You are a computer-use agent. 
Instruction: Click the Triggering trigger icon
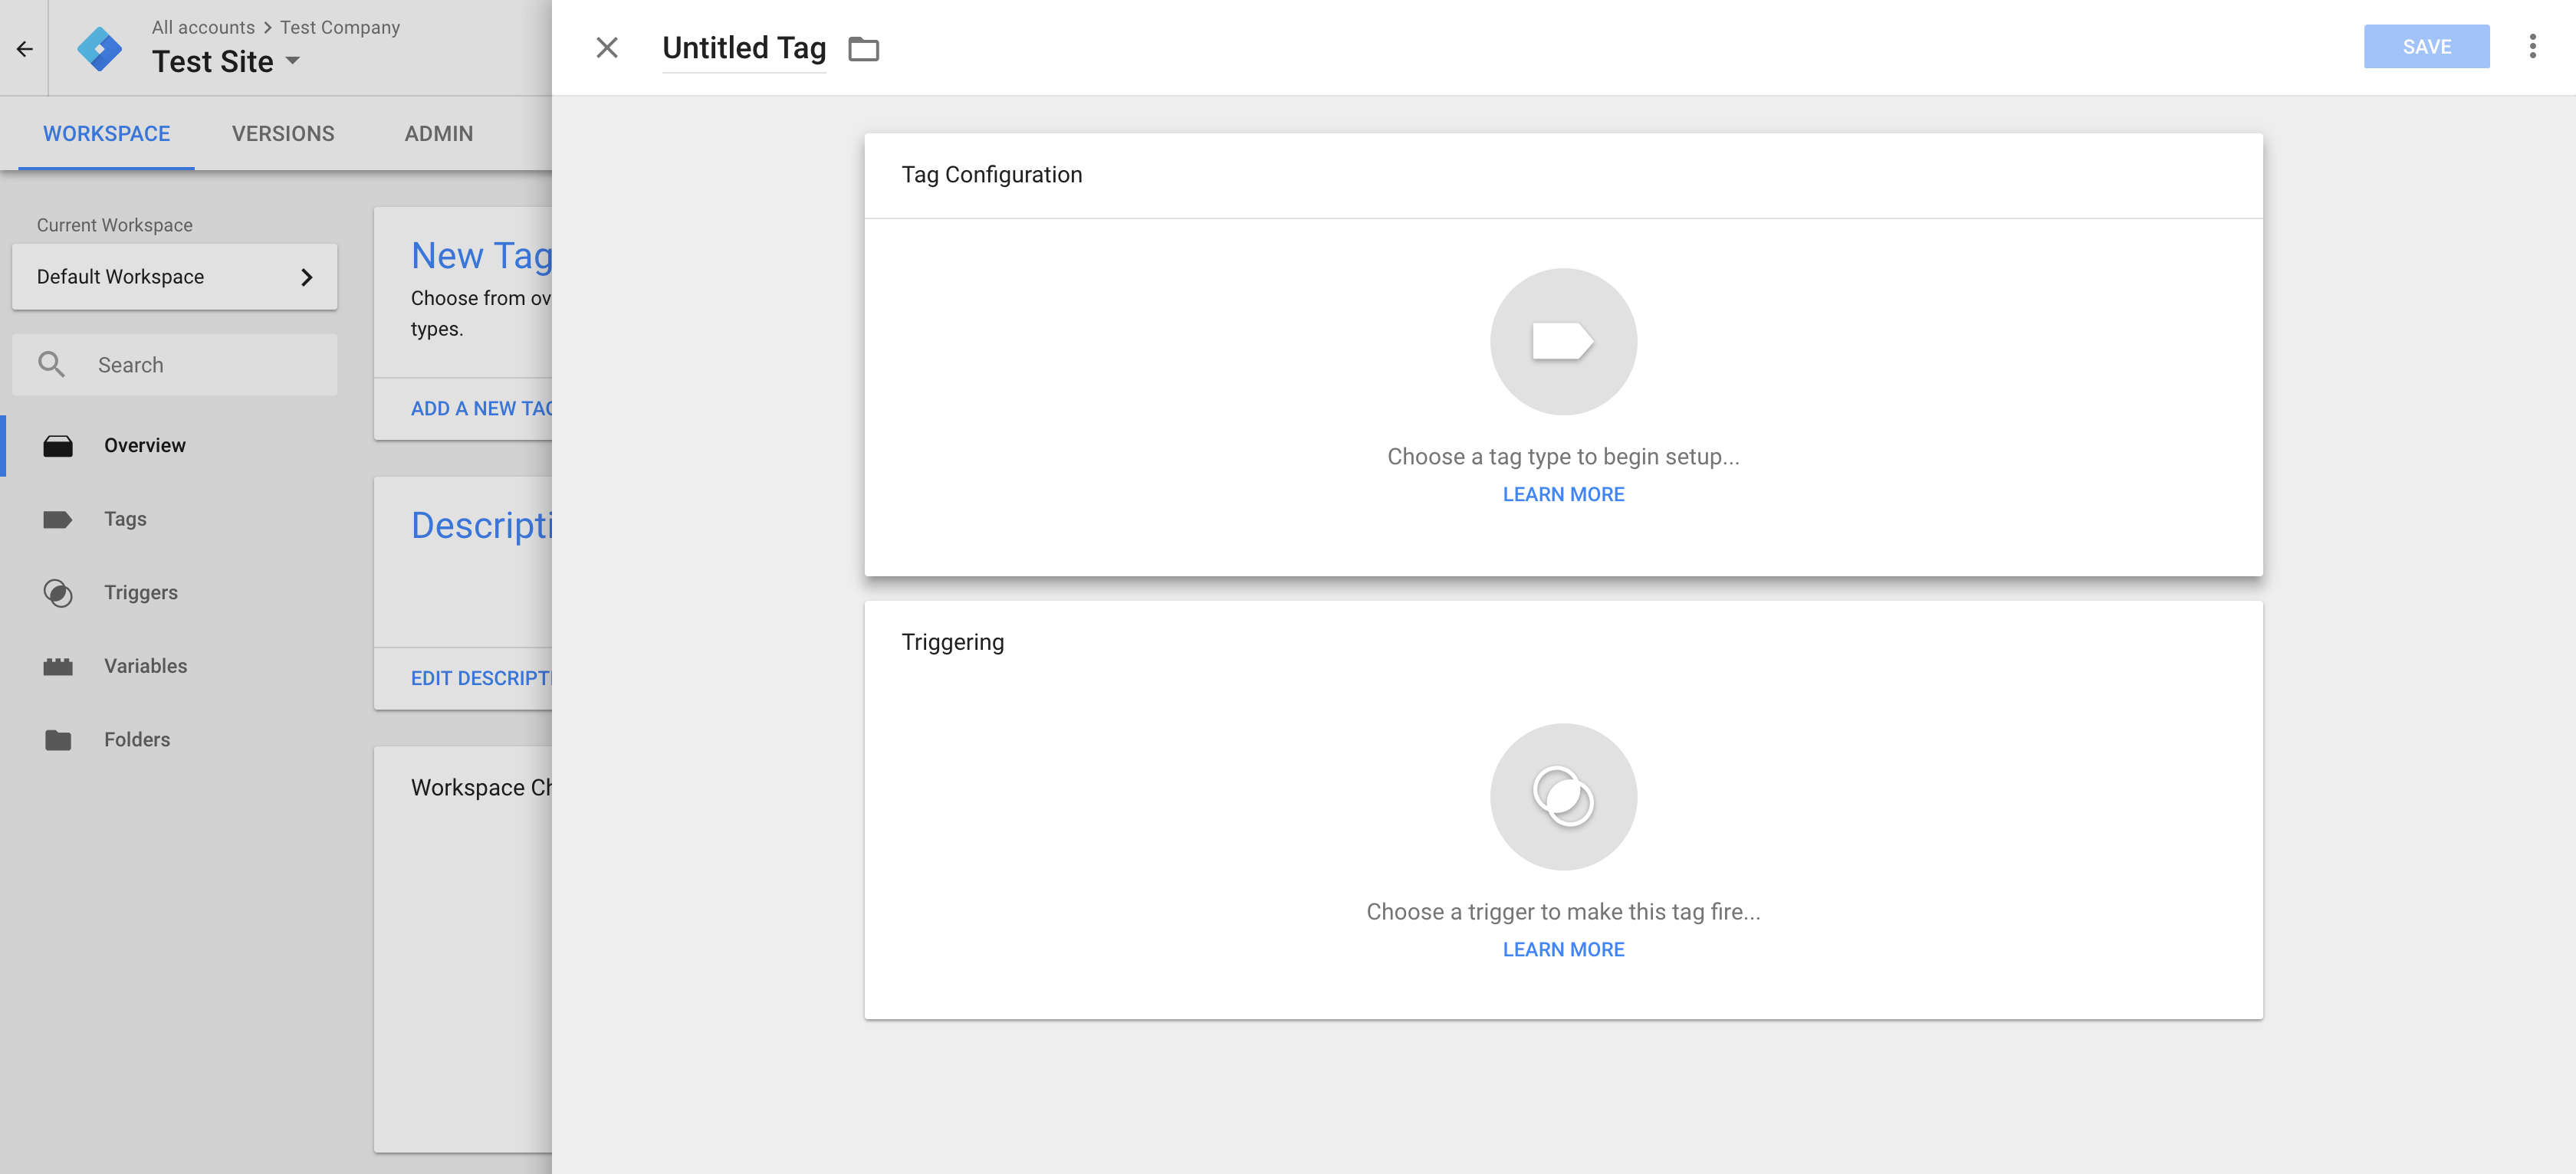(x=1561, y=796)
